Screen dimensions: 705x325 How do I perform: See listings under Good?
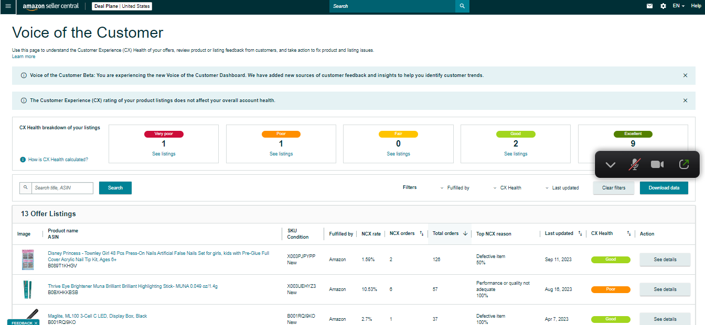click(x=516, y=154)
